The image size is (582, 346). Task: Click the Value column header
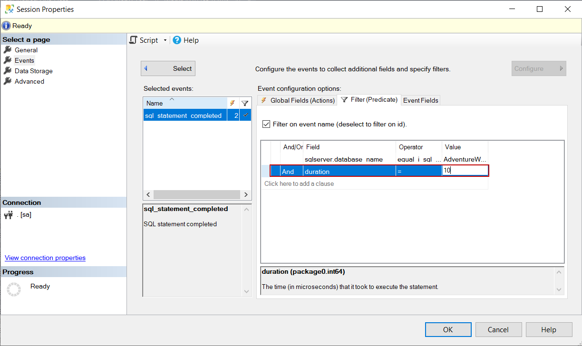[x=465, y=147]
